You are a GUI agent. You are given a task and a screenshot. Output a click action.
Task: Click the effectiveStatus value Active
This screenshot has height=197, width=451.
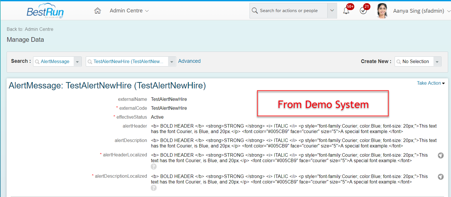pyautogui.click(x=157, y=117)
